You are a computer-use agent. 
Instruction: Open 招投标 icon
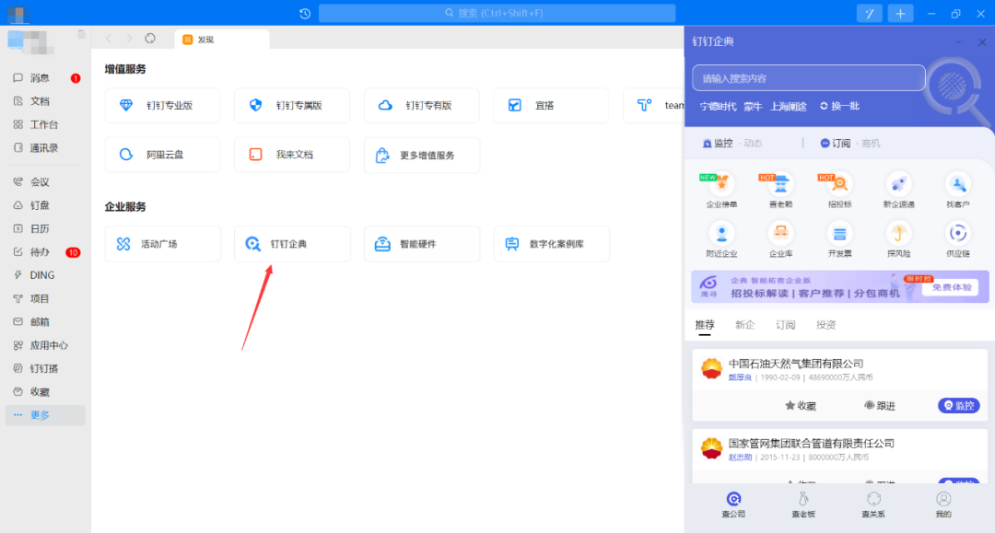click(x=839, y=191)
